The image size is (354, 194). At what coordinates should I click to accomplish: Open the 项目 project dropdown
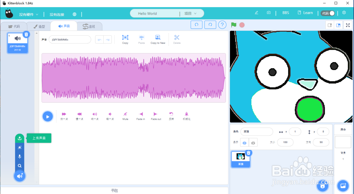tap(190, 13)
